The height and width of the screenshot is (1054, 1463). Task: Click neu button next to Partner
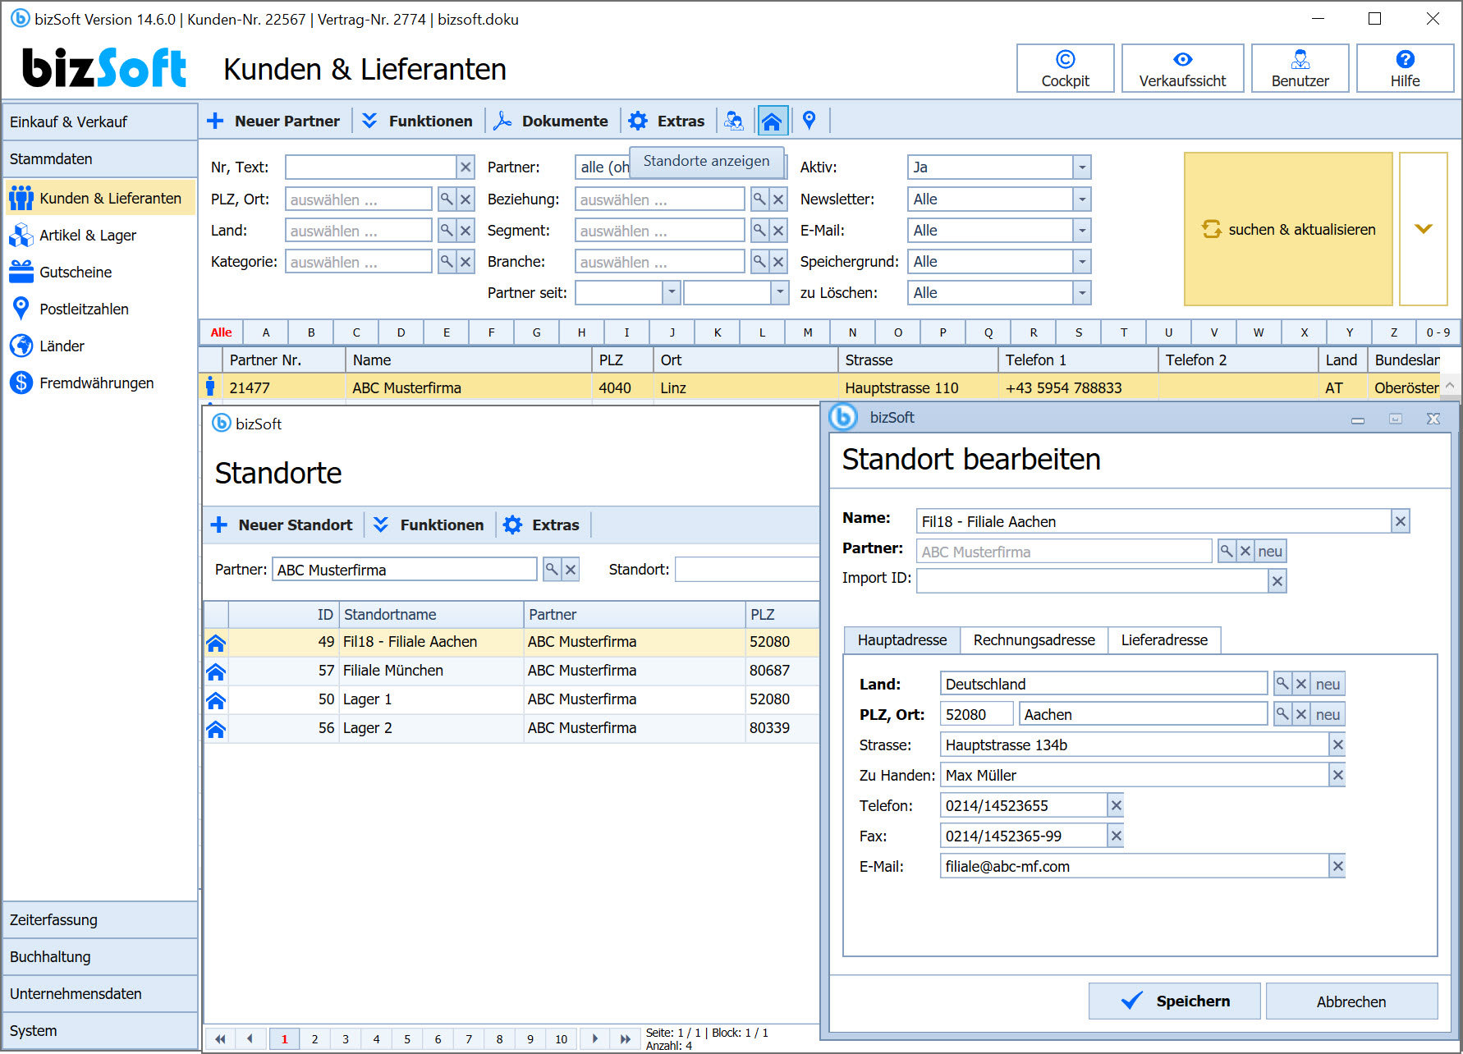(x=1270, y=552)
